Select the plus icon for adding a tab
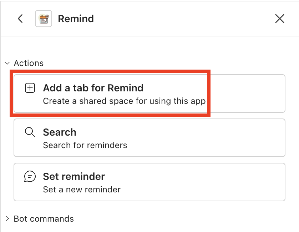 click(x=30, y=88)
